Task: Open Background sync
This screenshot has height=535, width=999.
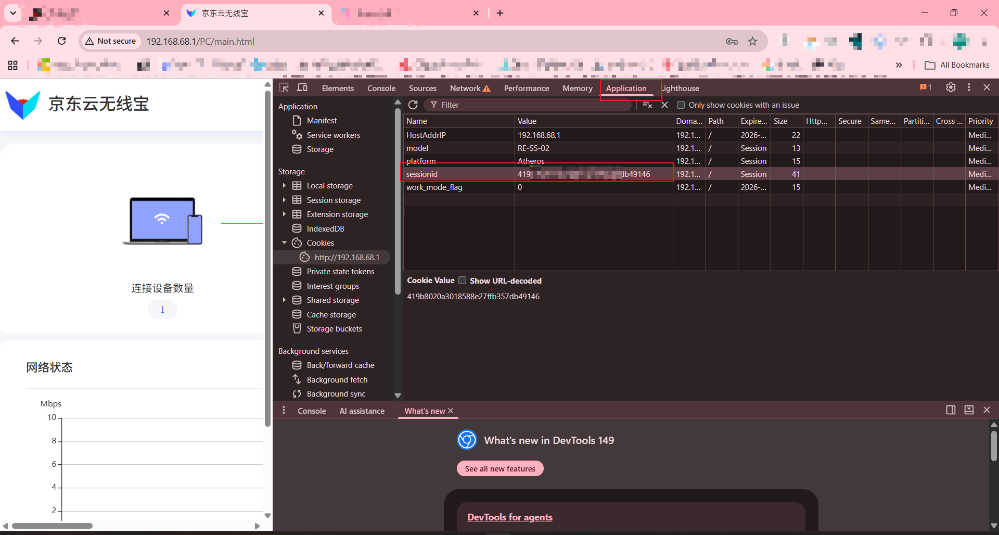Action: click(336, 393)
